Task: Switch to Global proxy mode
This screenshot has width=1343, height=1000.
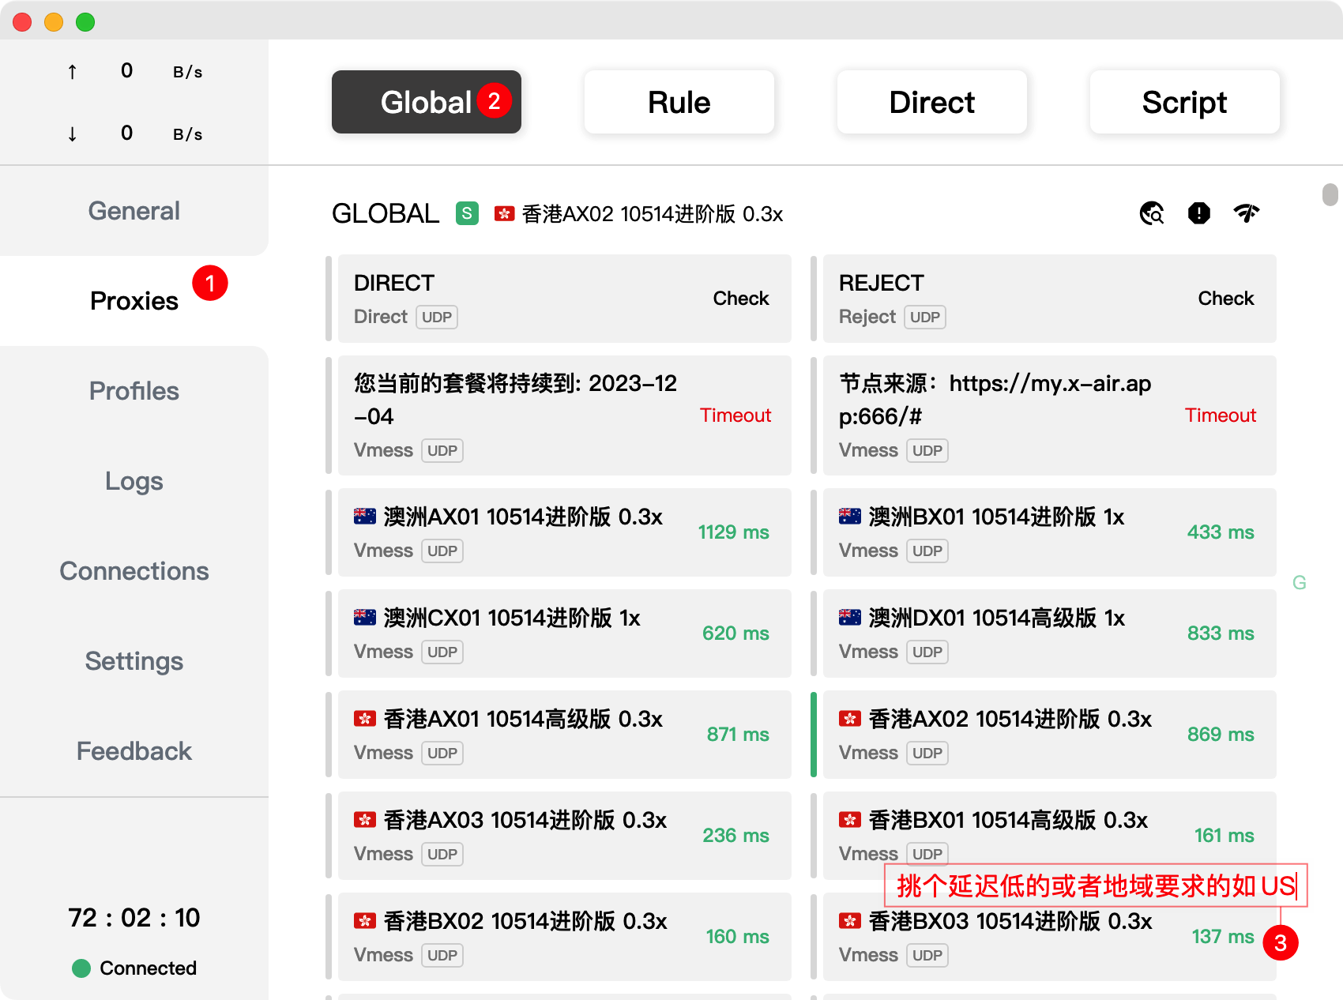Action: [426, 102]
